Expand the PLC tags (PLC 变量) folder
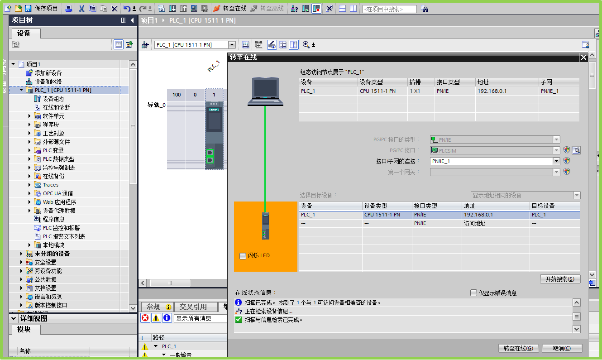 pos(29,150)
